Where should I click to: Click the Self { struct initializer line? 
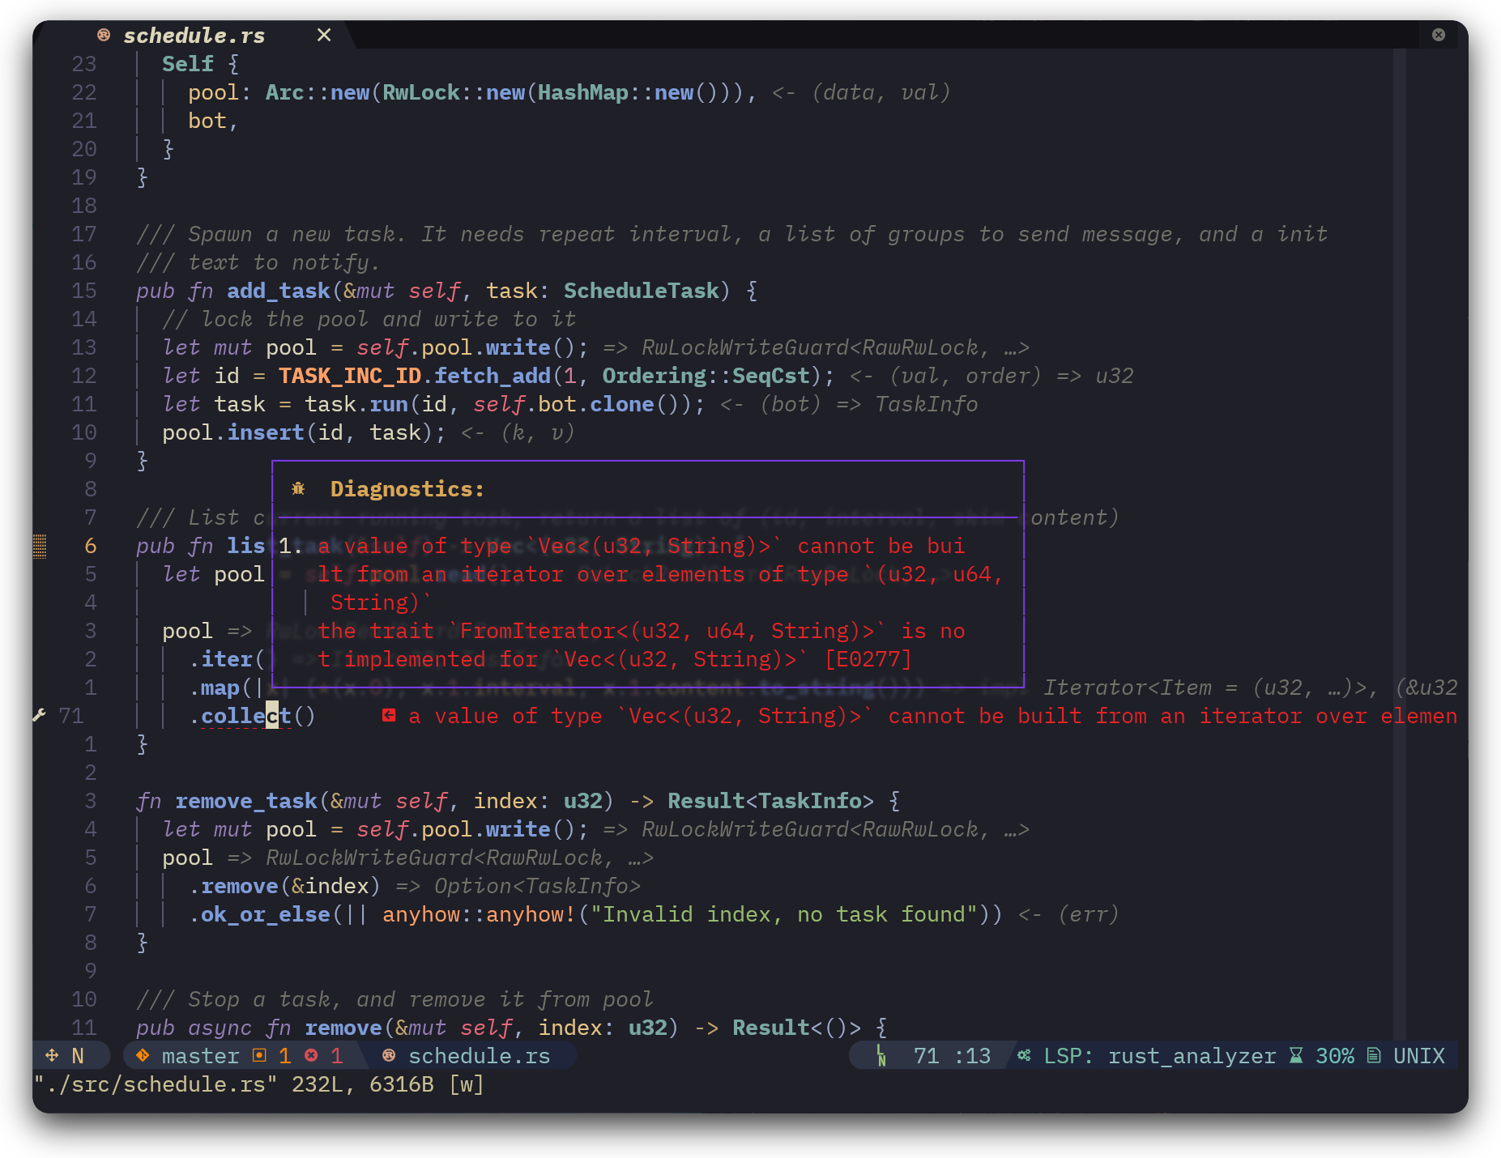(x=200, y=64)
